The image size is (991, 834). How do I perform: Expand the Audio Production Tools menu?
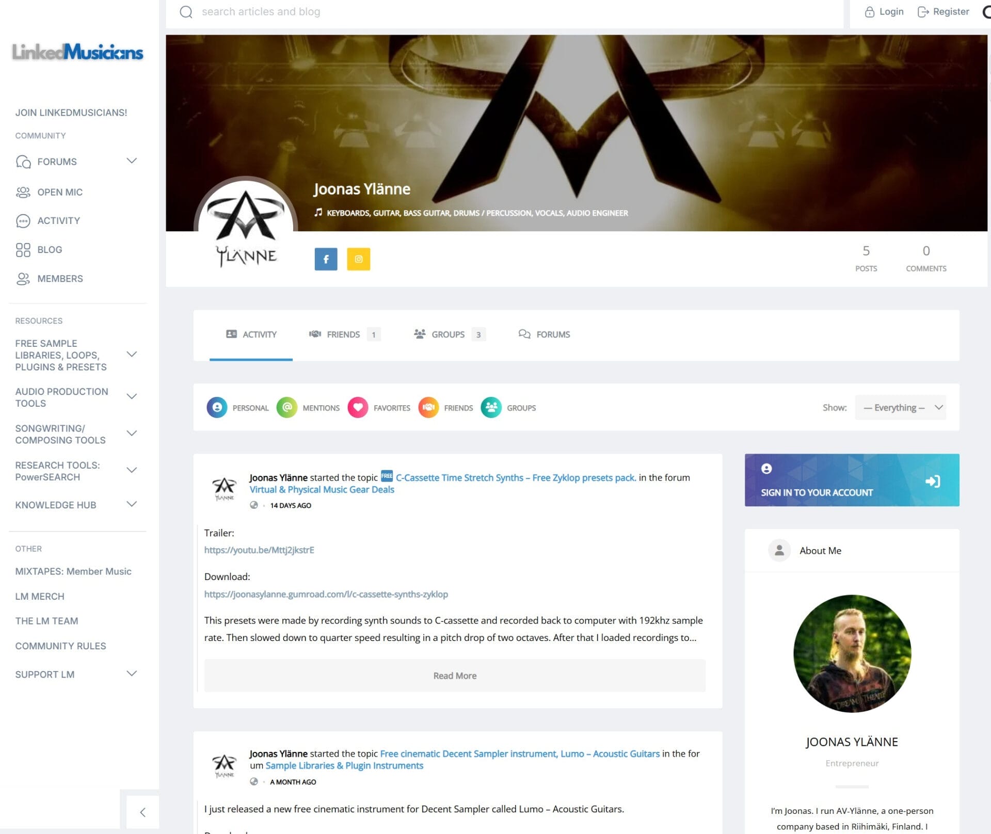tap(132, 396)
